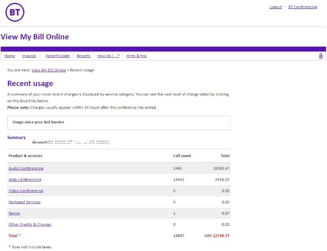Click the Replay total 0.07
Screen dimensions: 327x251
click(225, 213)
